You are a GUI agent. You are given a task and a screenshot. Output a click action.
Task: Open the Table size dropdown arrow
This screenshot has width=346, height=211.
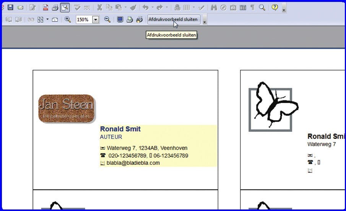[193, 8]
